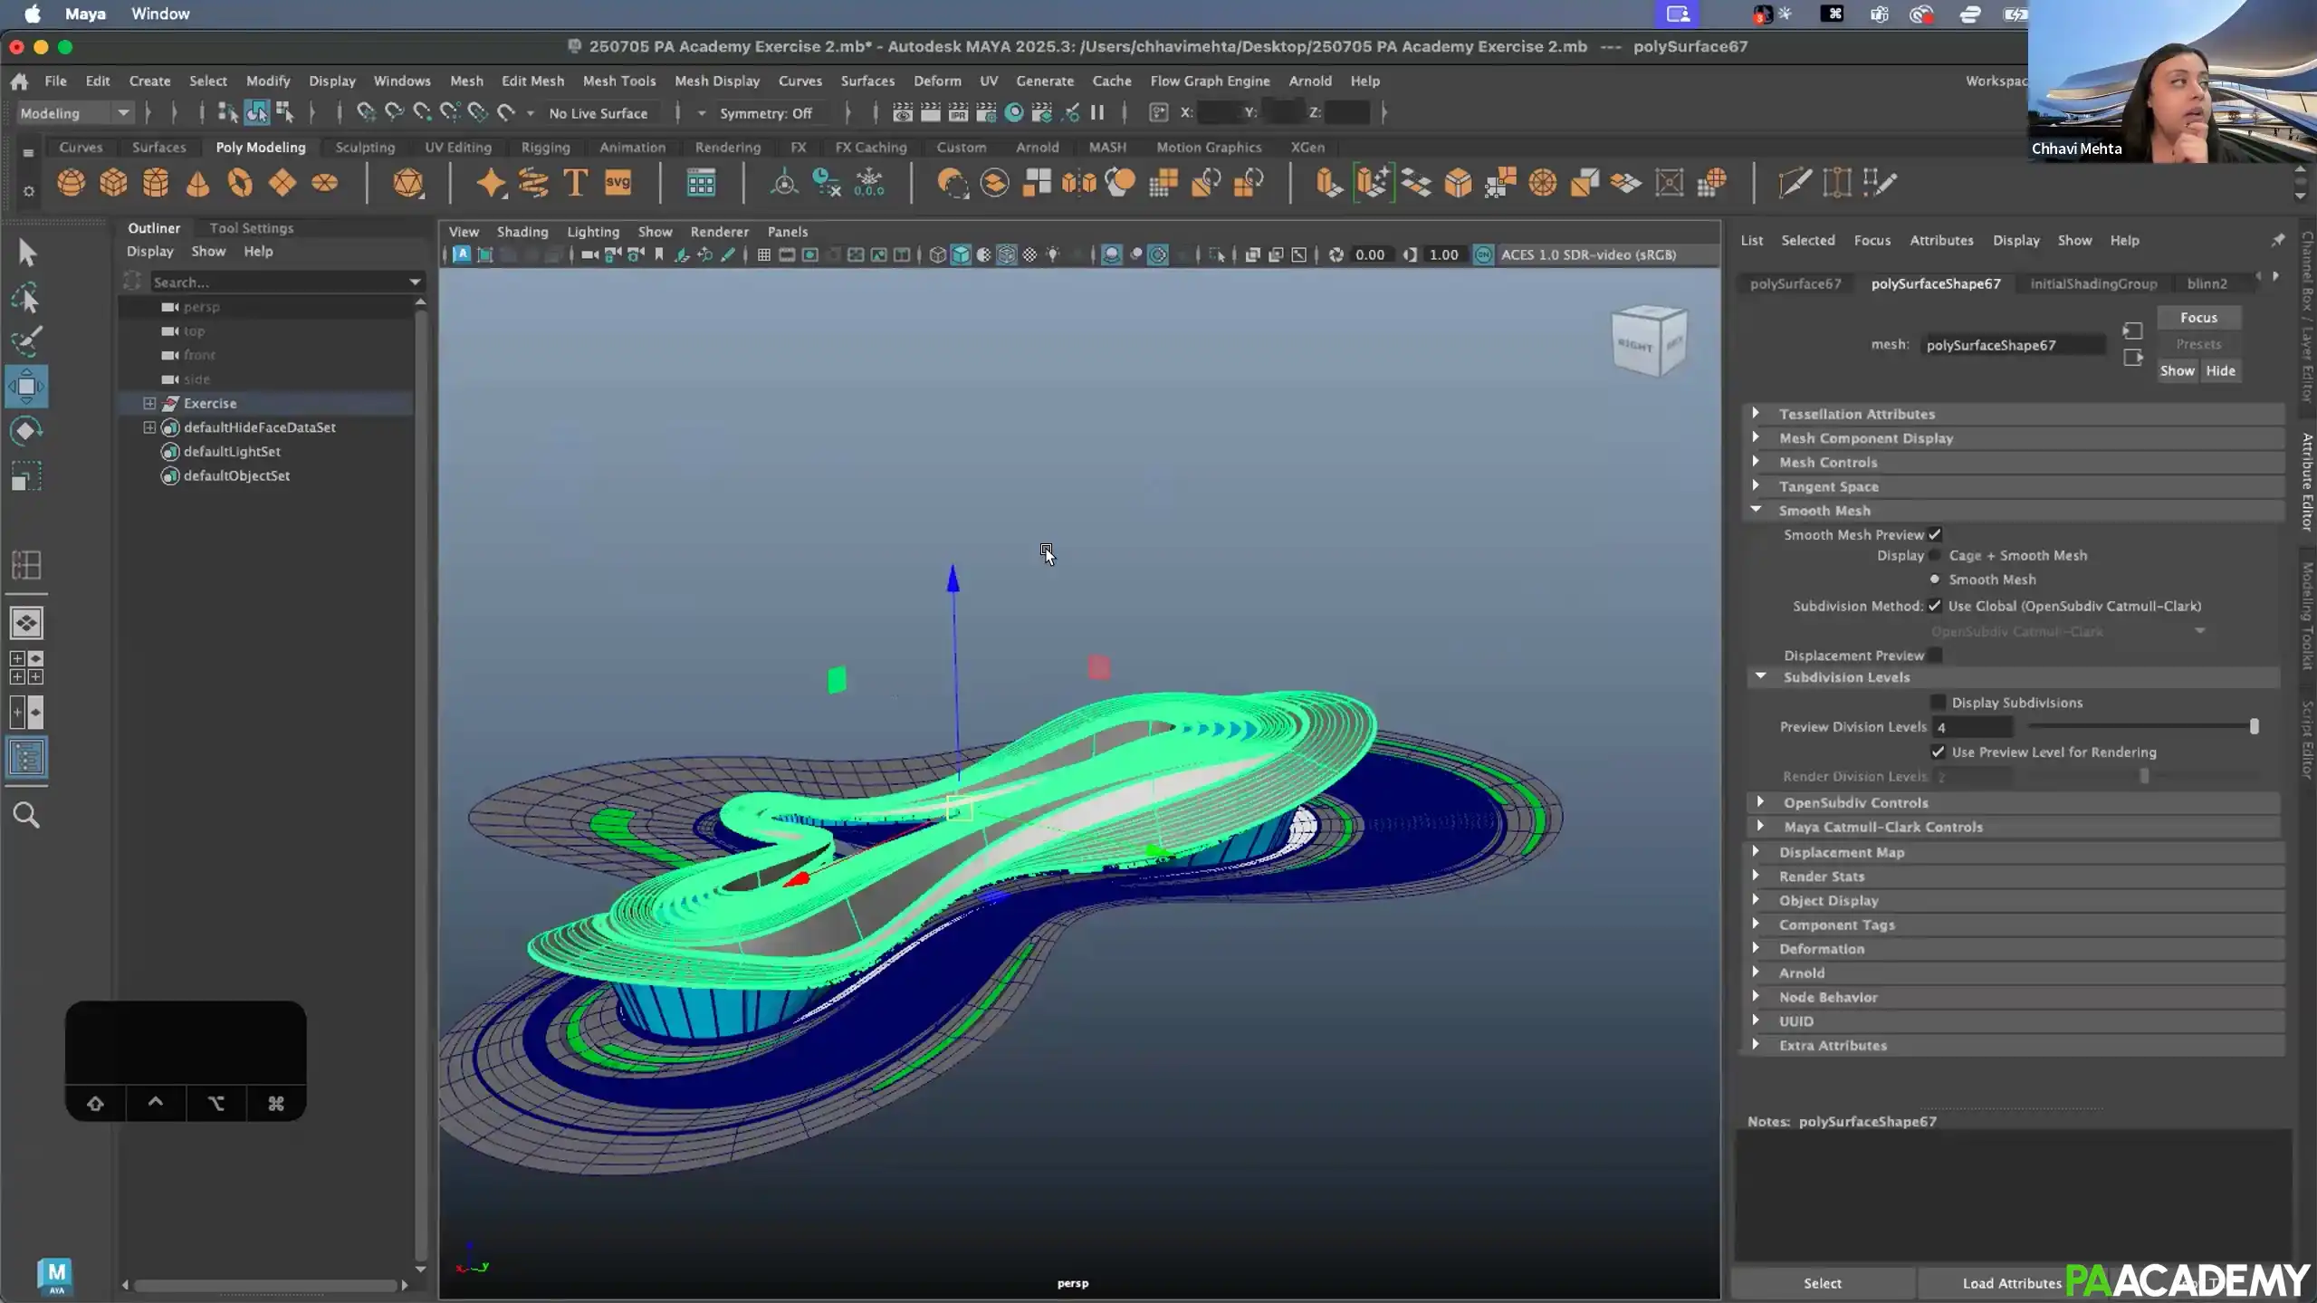Expand the Tessellation Attributes section

click(x=1755, y=413)
